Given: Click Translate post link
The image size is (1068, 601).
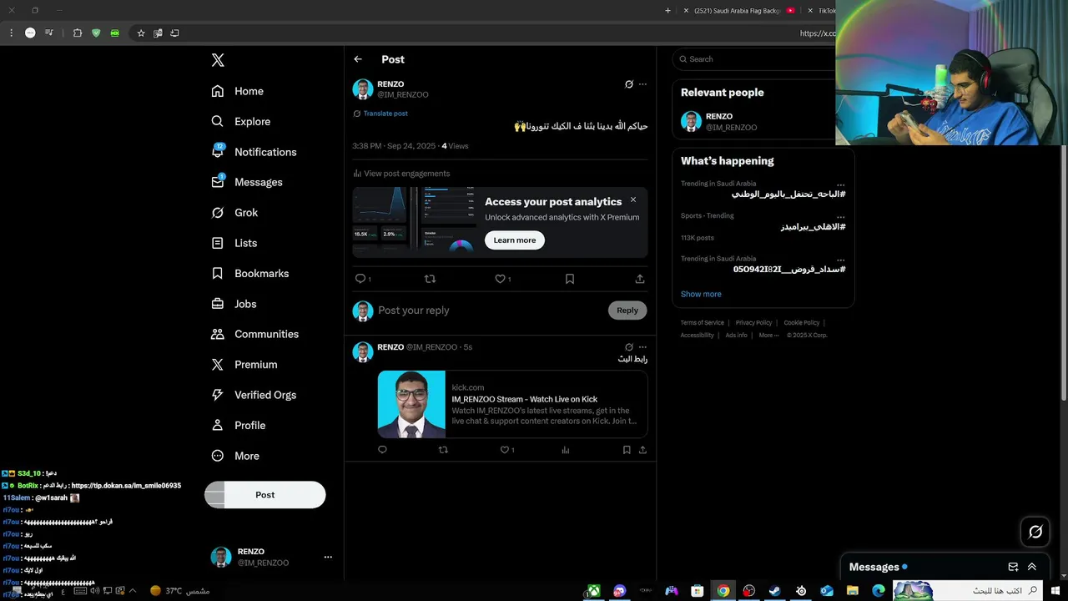Looking at the screenshot, I should (x=385, y=114).
